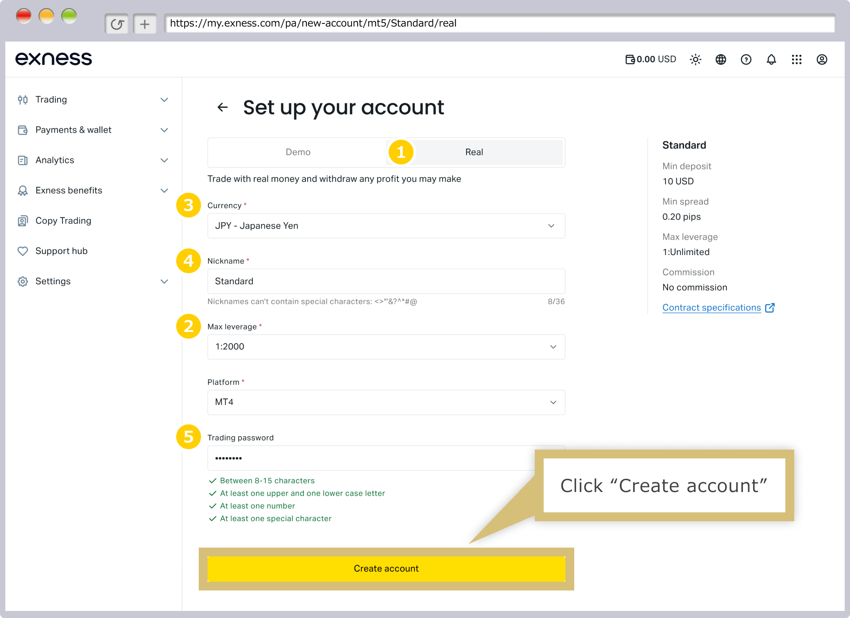The height and width of the screenshot is (618, 850).
Task: Expand the Trading sidebar section
Action: pos(93,99)
